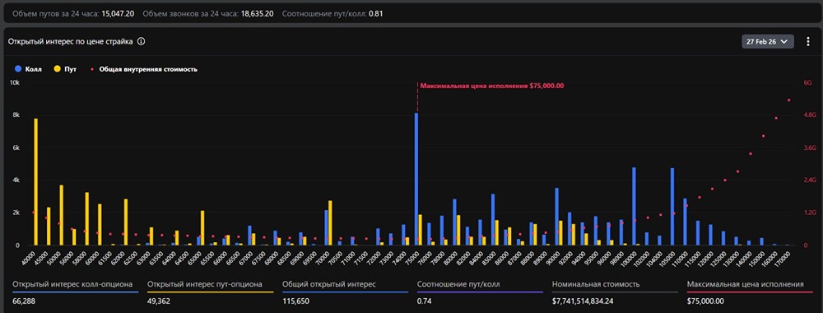The width and height of the screenshot is (823, 313).
Task: Toggle the Колл series in legend
Action: (x=29, y=69)
